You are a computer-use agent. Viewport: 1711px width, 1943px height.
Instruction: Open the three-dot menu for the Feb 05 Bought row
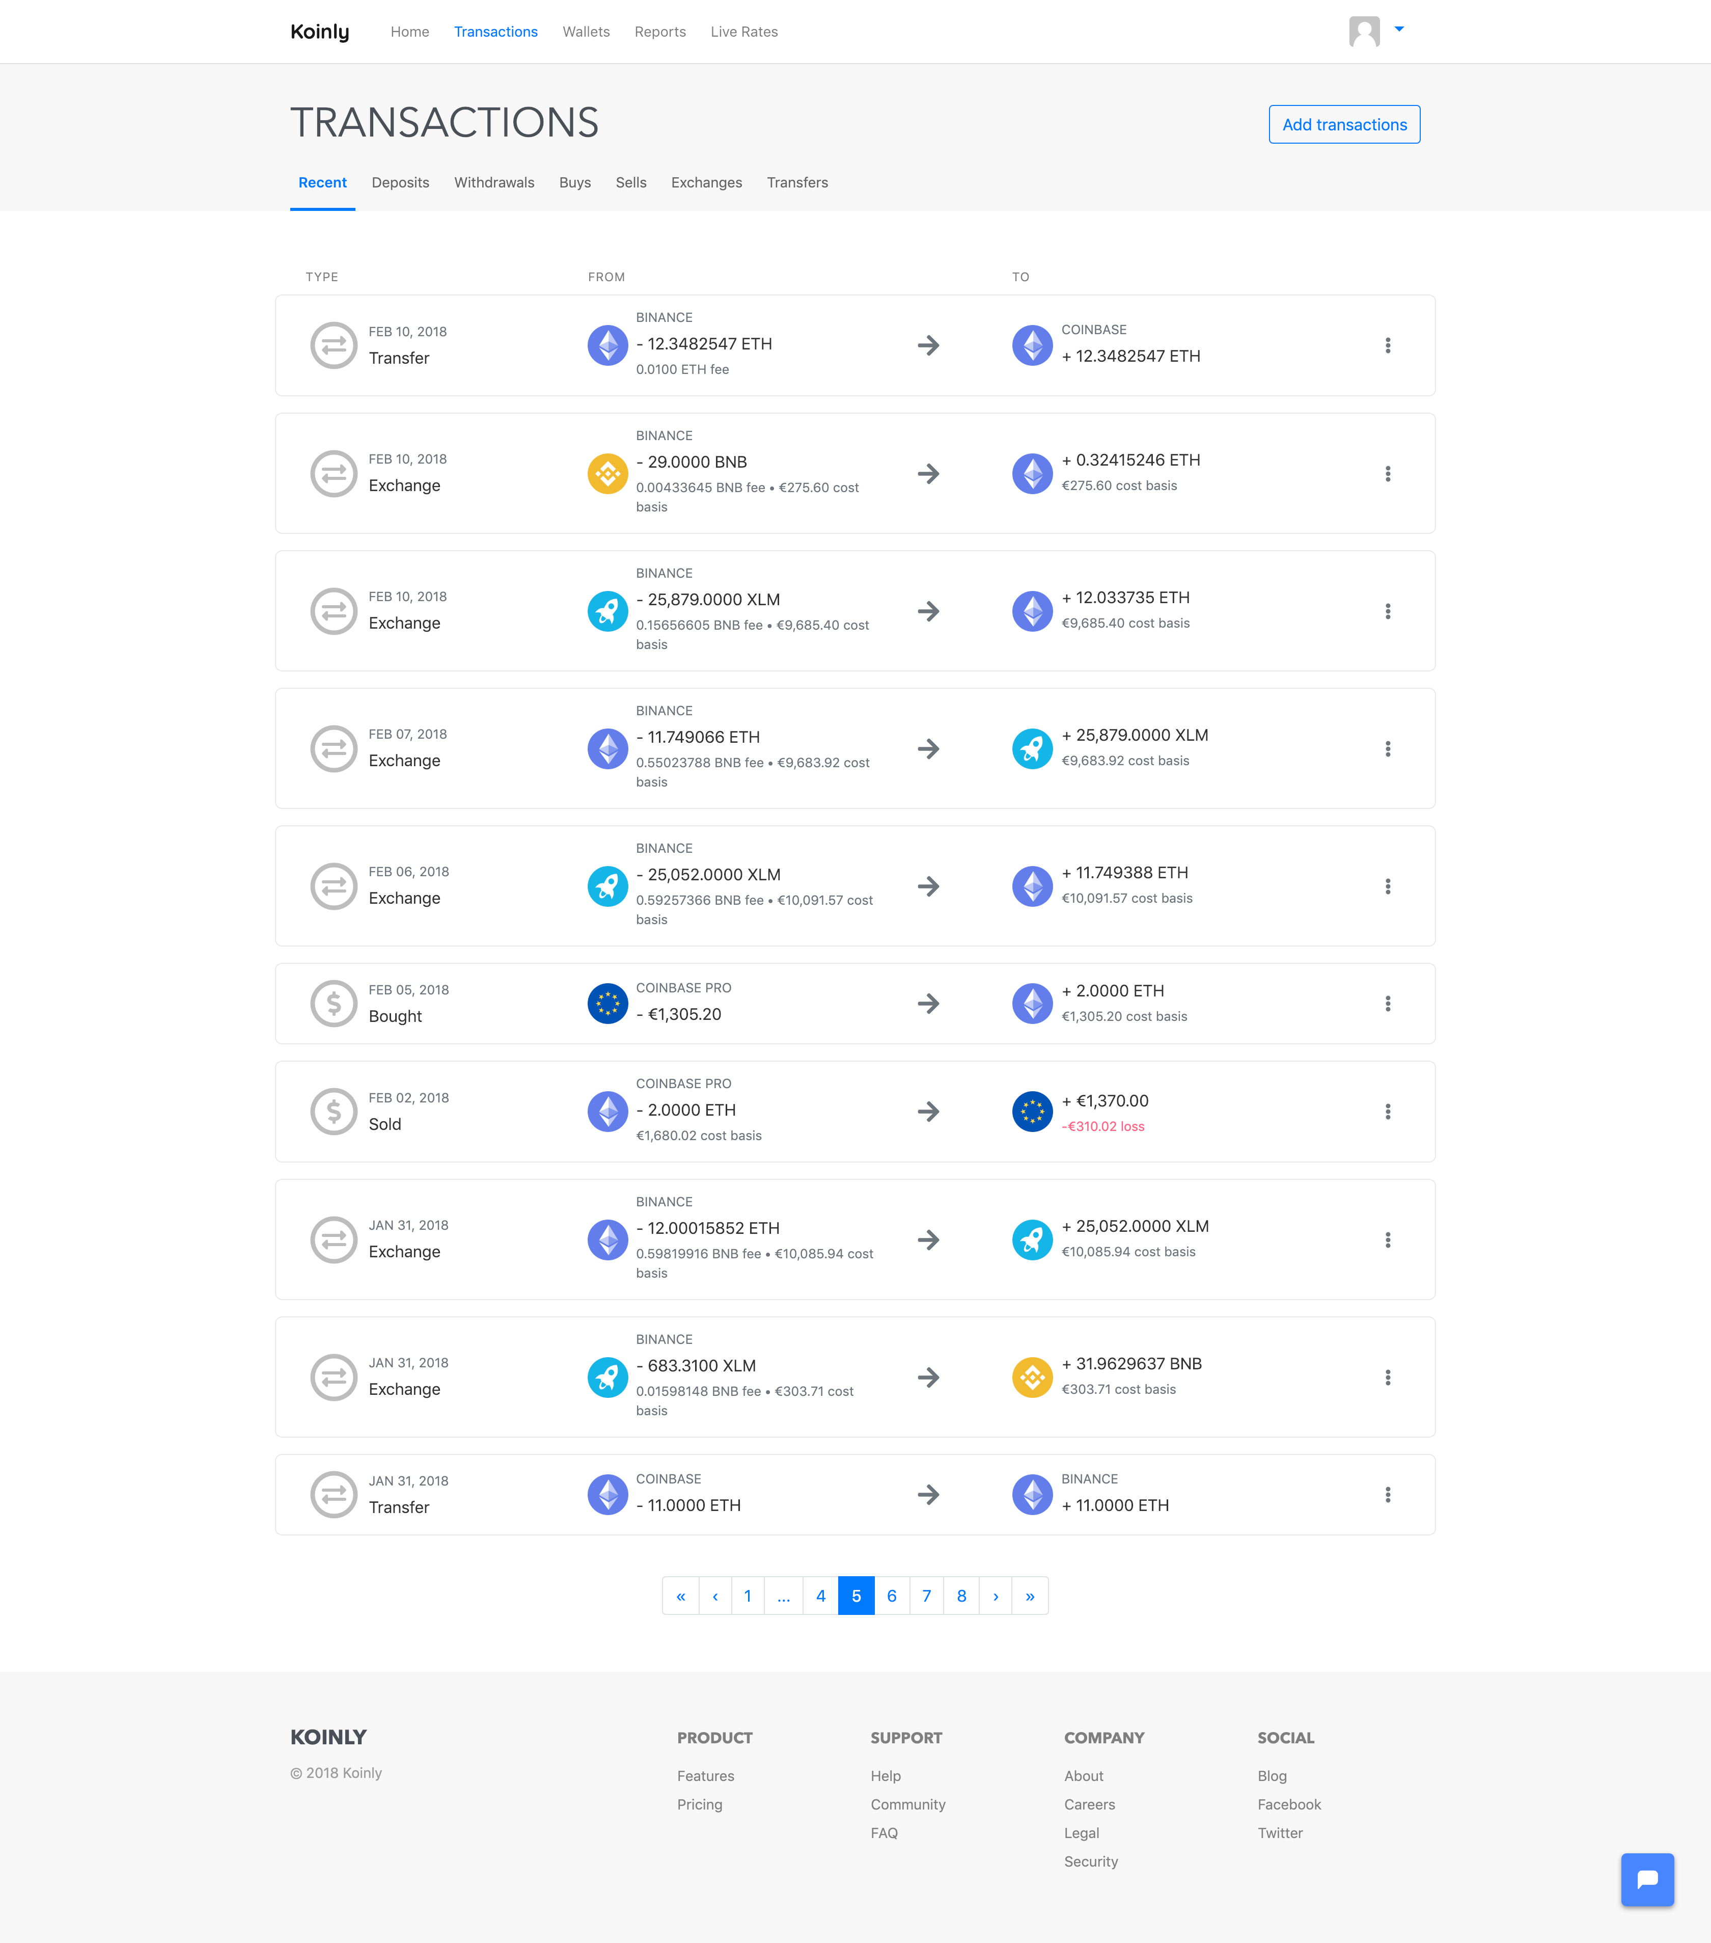coord(1387,1004)
